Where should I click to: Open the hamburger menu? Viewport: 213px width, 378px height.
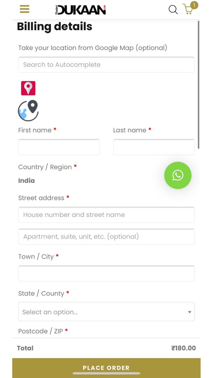(25, 9)
